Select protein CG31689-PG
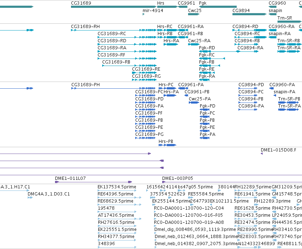 click(145, 138)
